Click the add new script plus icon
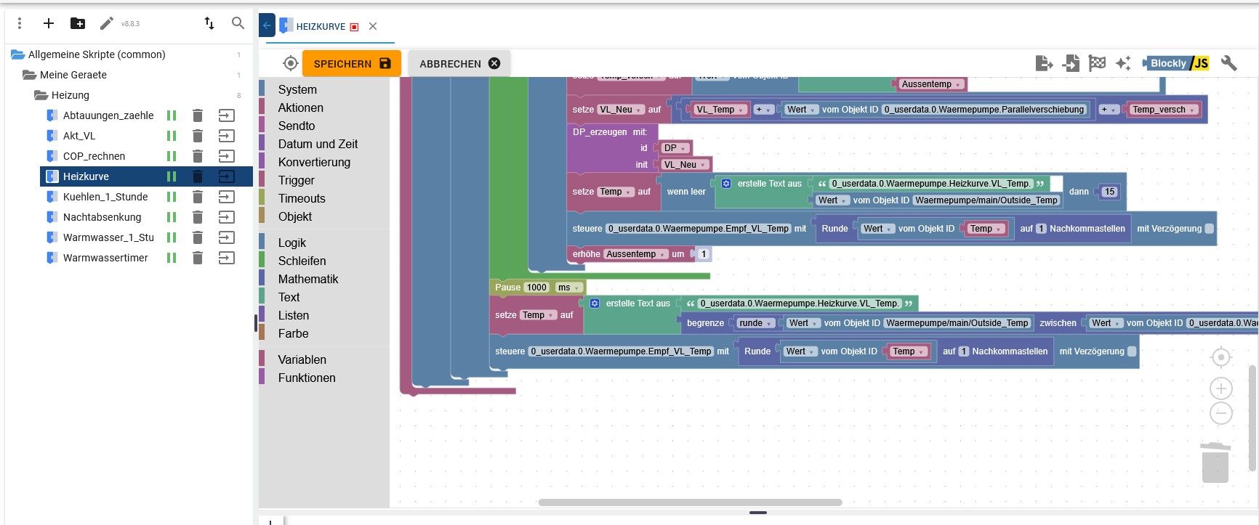Viewport: 1259px width, 525px height. pyautogui.click(x=49, y=23)
